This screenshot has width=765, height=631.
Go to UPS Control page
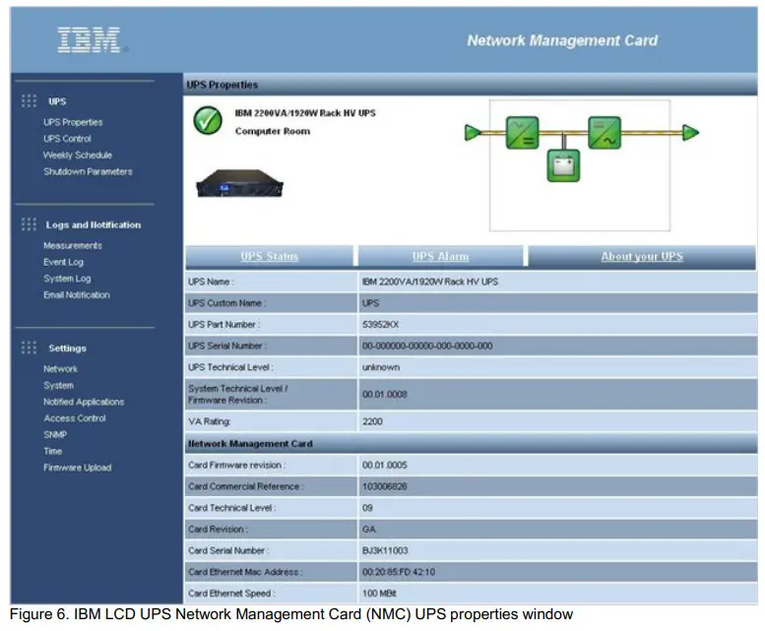pos(67,139)
